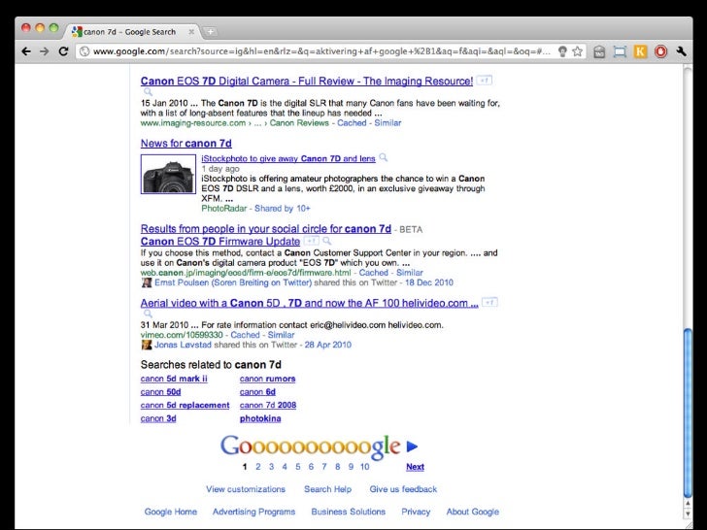Viewport: 707px width, 530px height.
Task: Search related term canon rumors
Action: click(267, 379)
